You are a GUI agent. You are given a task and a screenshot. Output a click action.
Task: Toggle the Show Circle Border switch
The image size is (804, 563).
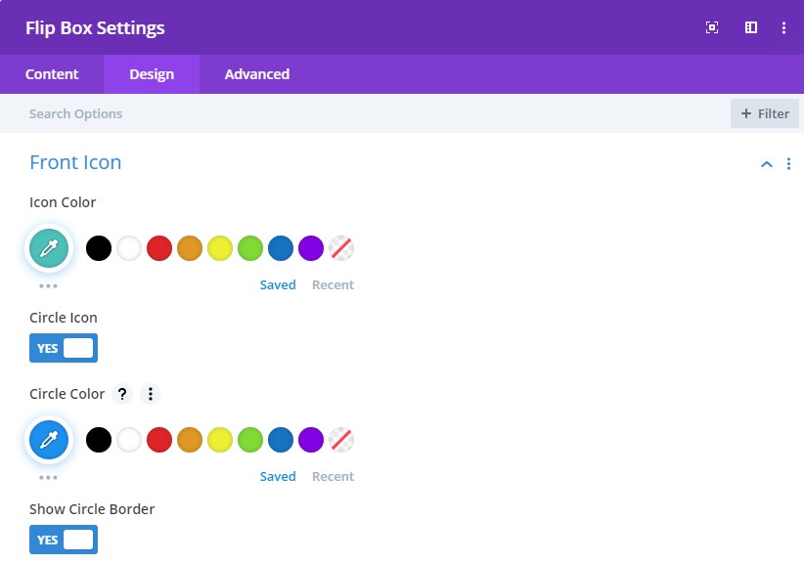[64, 540]
